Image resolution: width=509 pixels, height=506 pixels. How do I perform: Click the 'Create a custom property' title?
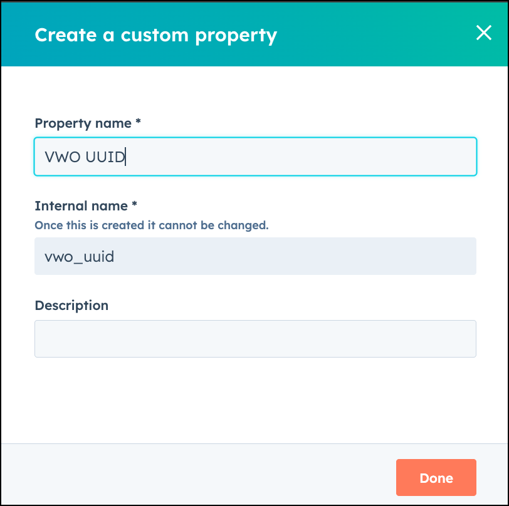coord(156,35)
